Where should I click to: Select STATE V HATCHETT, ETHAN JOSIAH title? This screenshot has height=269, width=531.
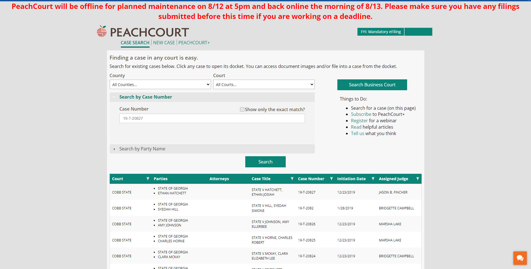pyautogui.click(x=267, y=192)
